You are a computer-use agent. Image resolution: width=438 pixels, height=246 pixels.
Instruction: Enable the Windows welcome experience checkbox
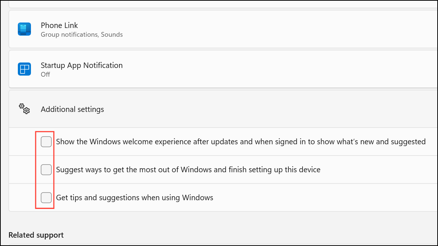click(46, 142)
